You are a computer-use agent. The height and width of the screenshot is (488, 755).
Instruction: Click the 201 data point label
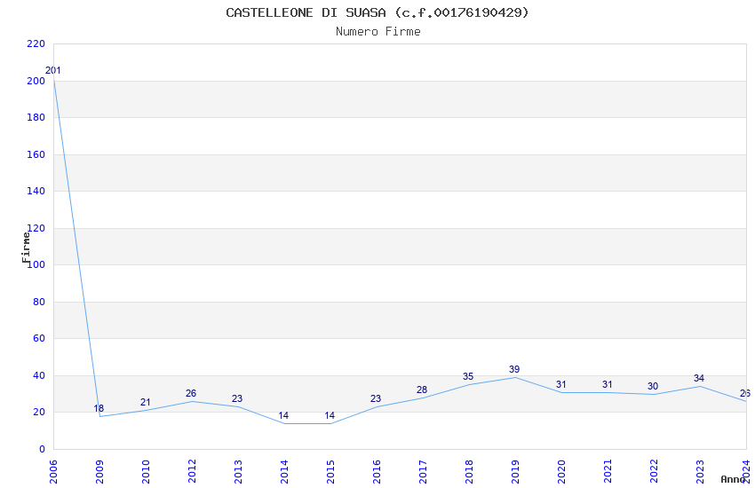pos(53,70)
